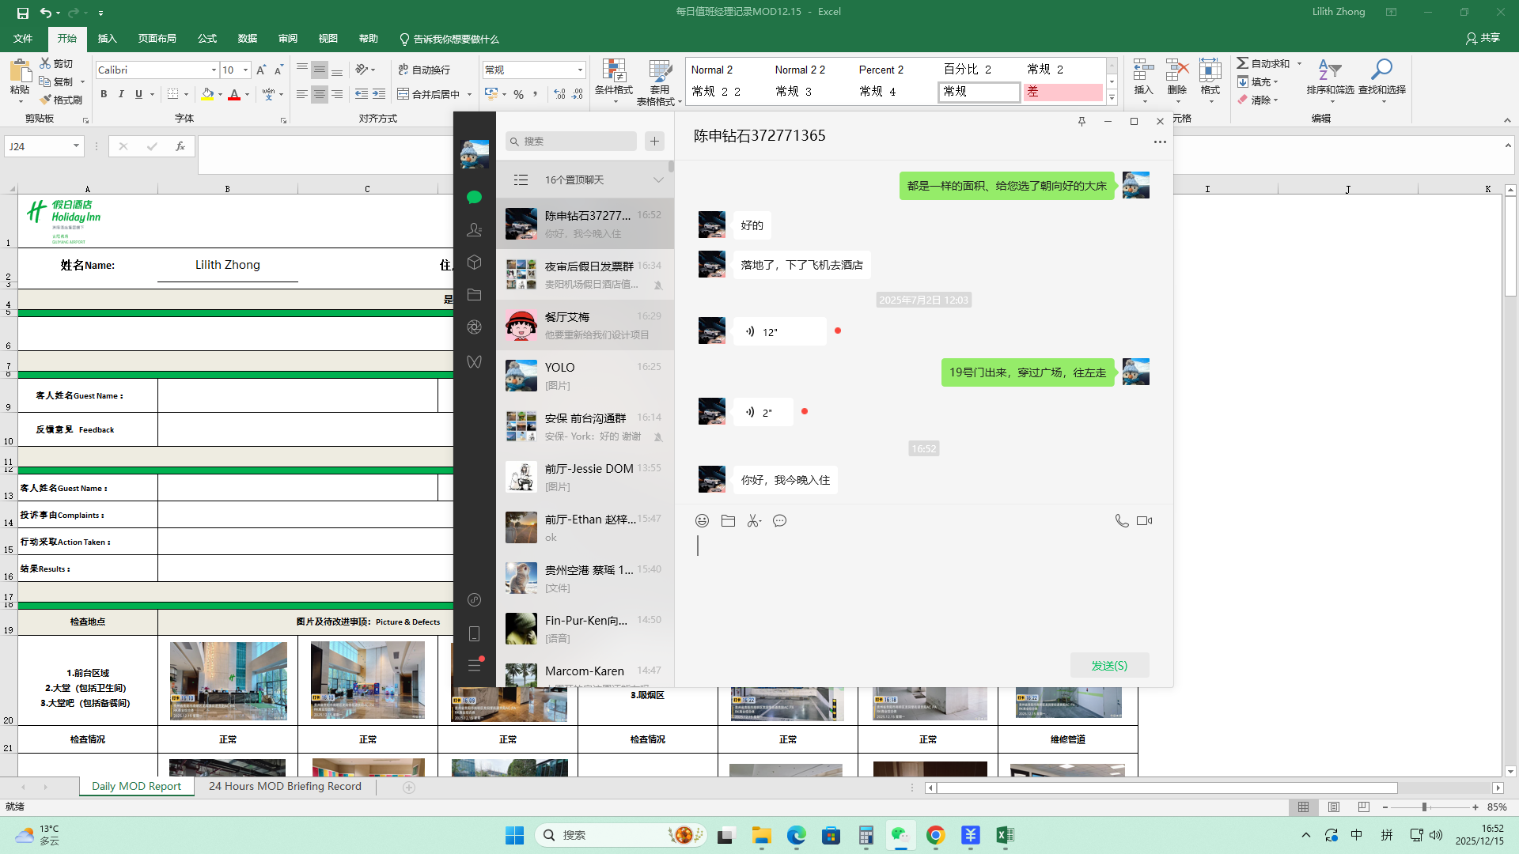The height and width of the screenshot is (854, 1519).
Task: Toggle bold formatting in Excel ribbon
Action: (x=104, y=94)
